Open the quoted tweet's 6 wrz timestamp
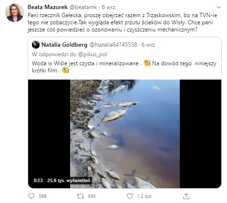227x203 pixels. tap(148, 45)
